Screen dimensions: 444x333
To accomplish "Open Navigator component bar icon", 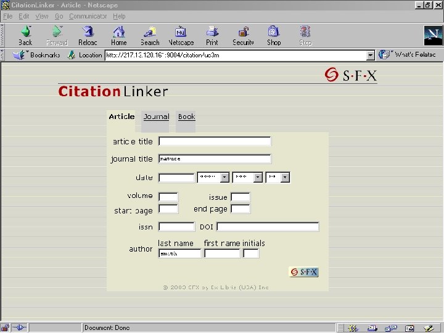I will pos(353,328).
